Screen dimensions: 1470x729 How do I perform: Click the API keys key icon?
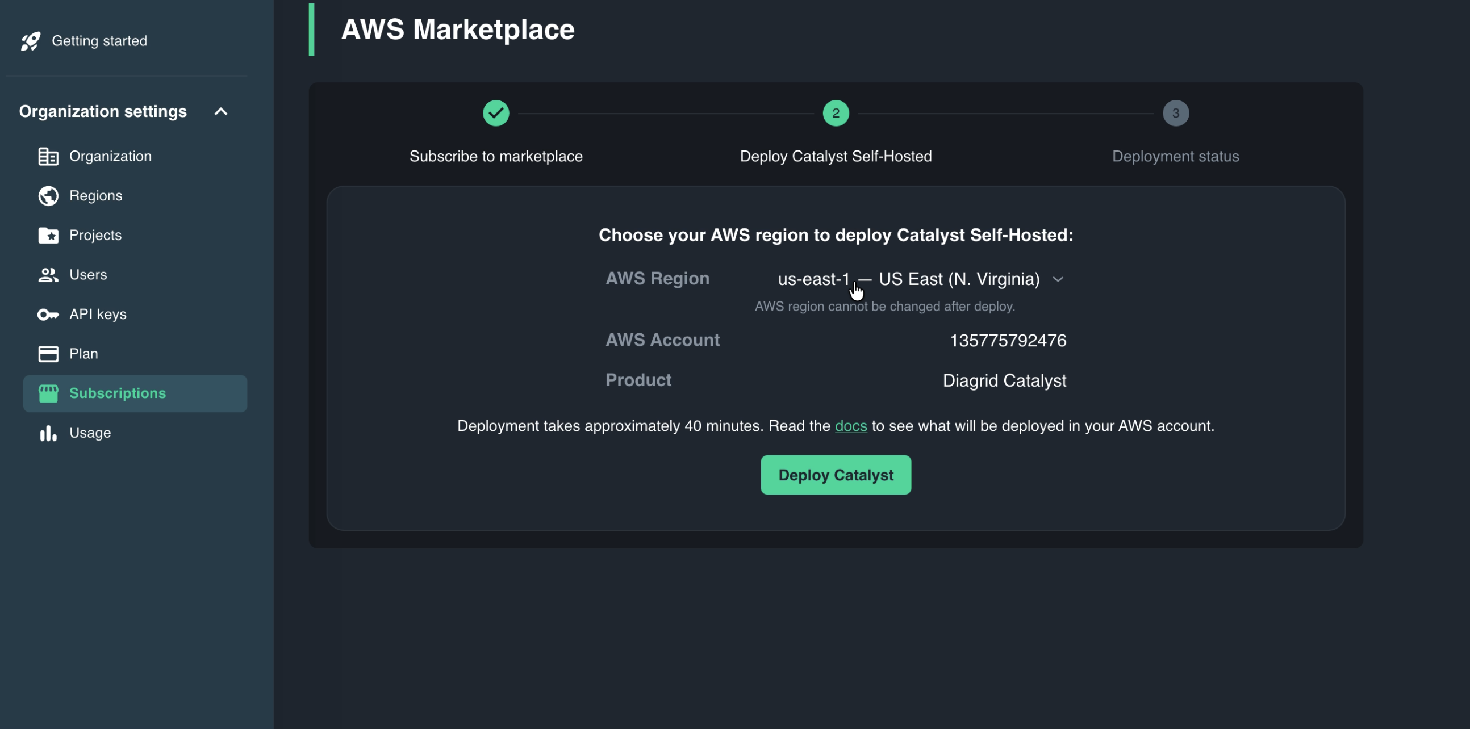click(x=48, y=315)
